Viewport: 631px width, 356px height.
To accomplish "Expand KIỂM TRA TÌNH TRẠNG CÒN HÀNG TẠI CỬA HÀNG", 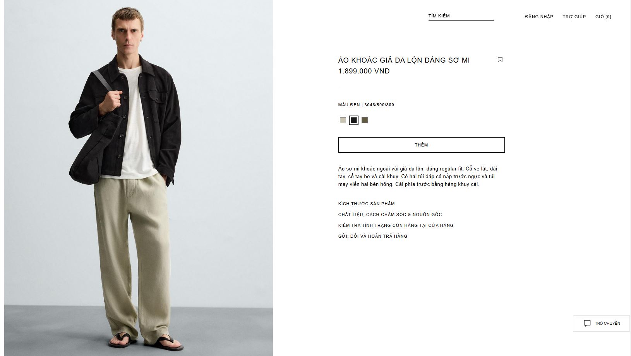I will [x=396, y=225].
